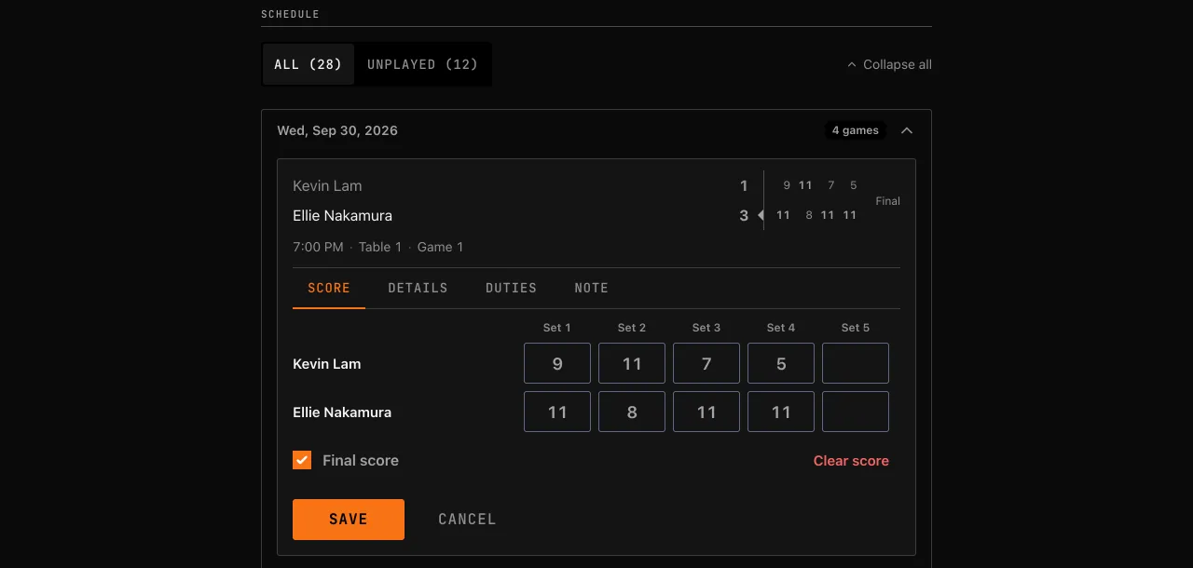Switch to the Score tab

click(x=329, y=288)
